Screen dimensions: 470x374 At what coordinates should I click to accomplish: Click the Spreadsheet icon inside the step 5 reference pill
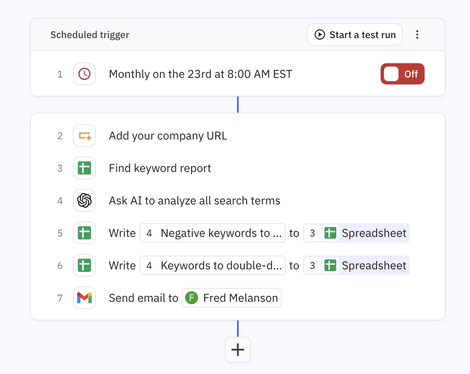click(x=330, y=233)
